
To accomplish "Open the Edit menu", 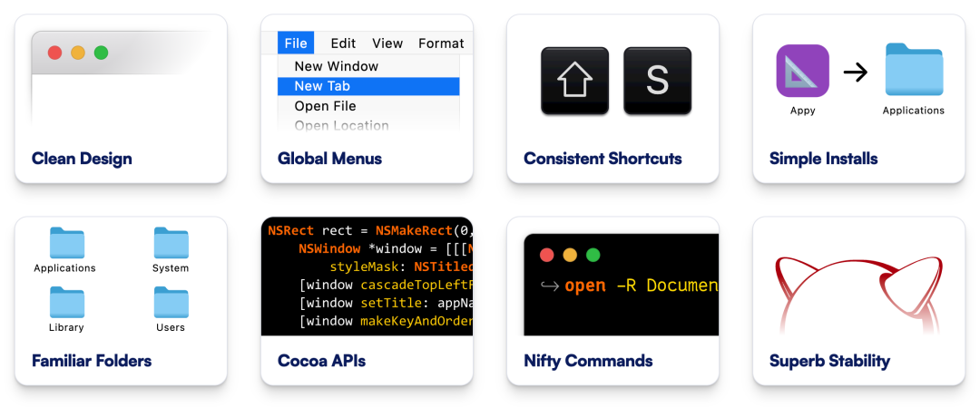I will (x=343, y=44).
